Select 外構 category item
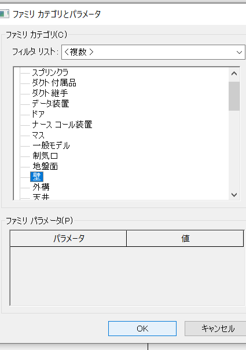 click(x=41, y=187)
